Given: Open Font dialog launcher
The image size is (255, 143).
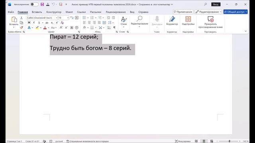Looking at the screenshot, I should 79,32.
